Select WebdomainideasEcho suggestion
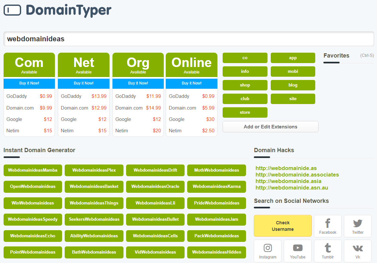The image size is (377, 263). (33, 236)
